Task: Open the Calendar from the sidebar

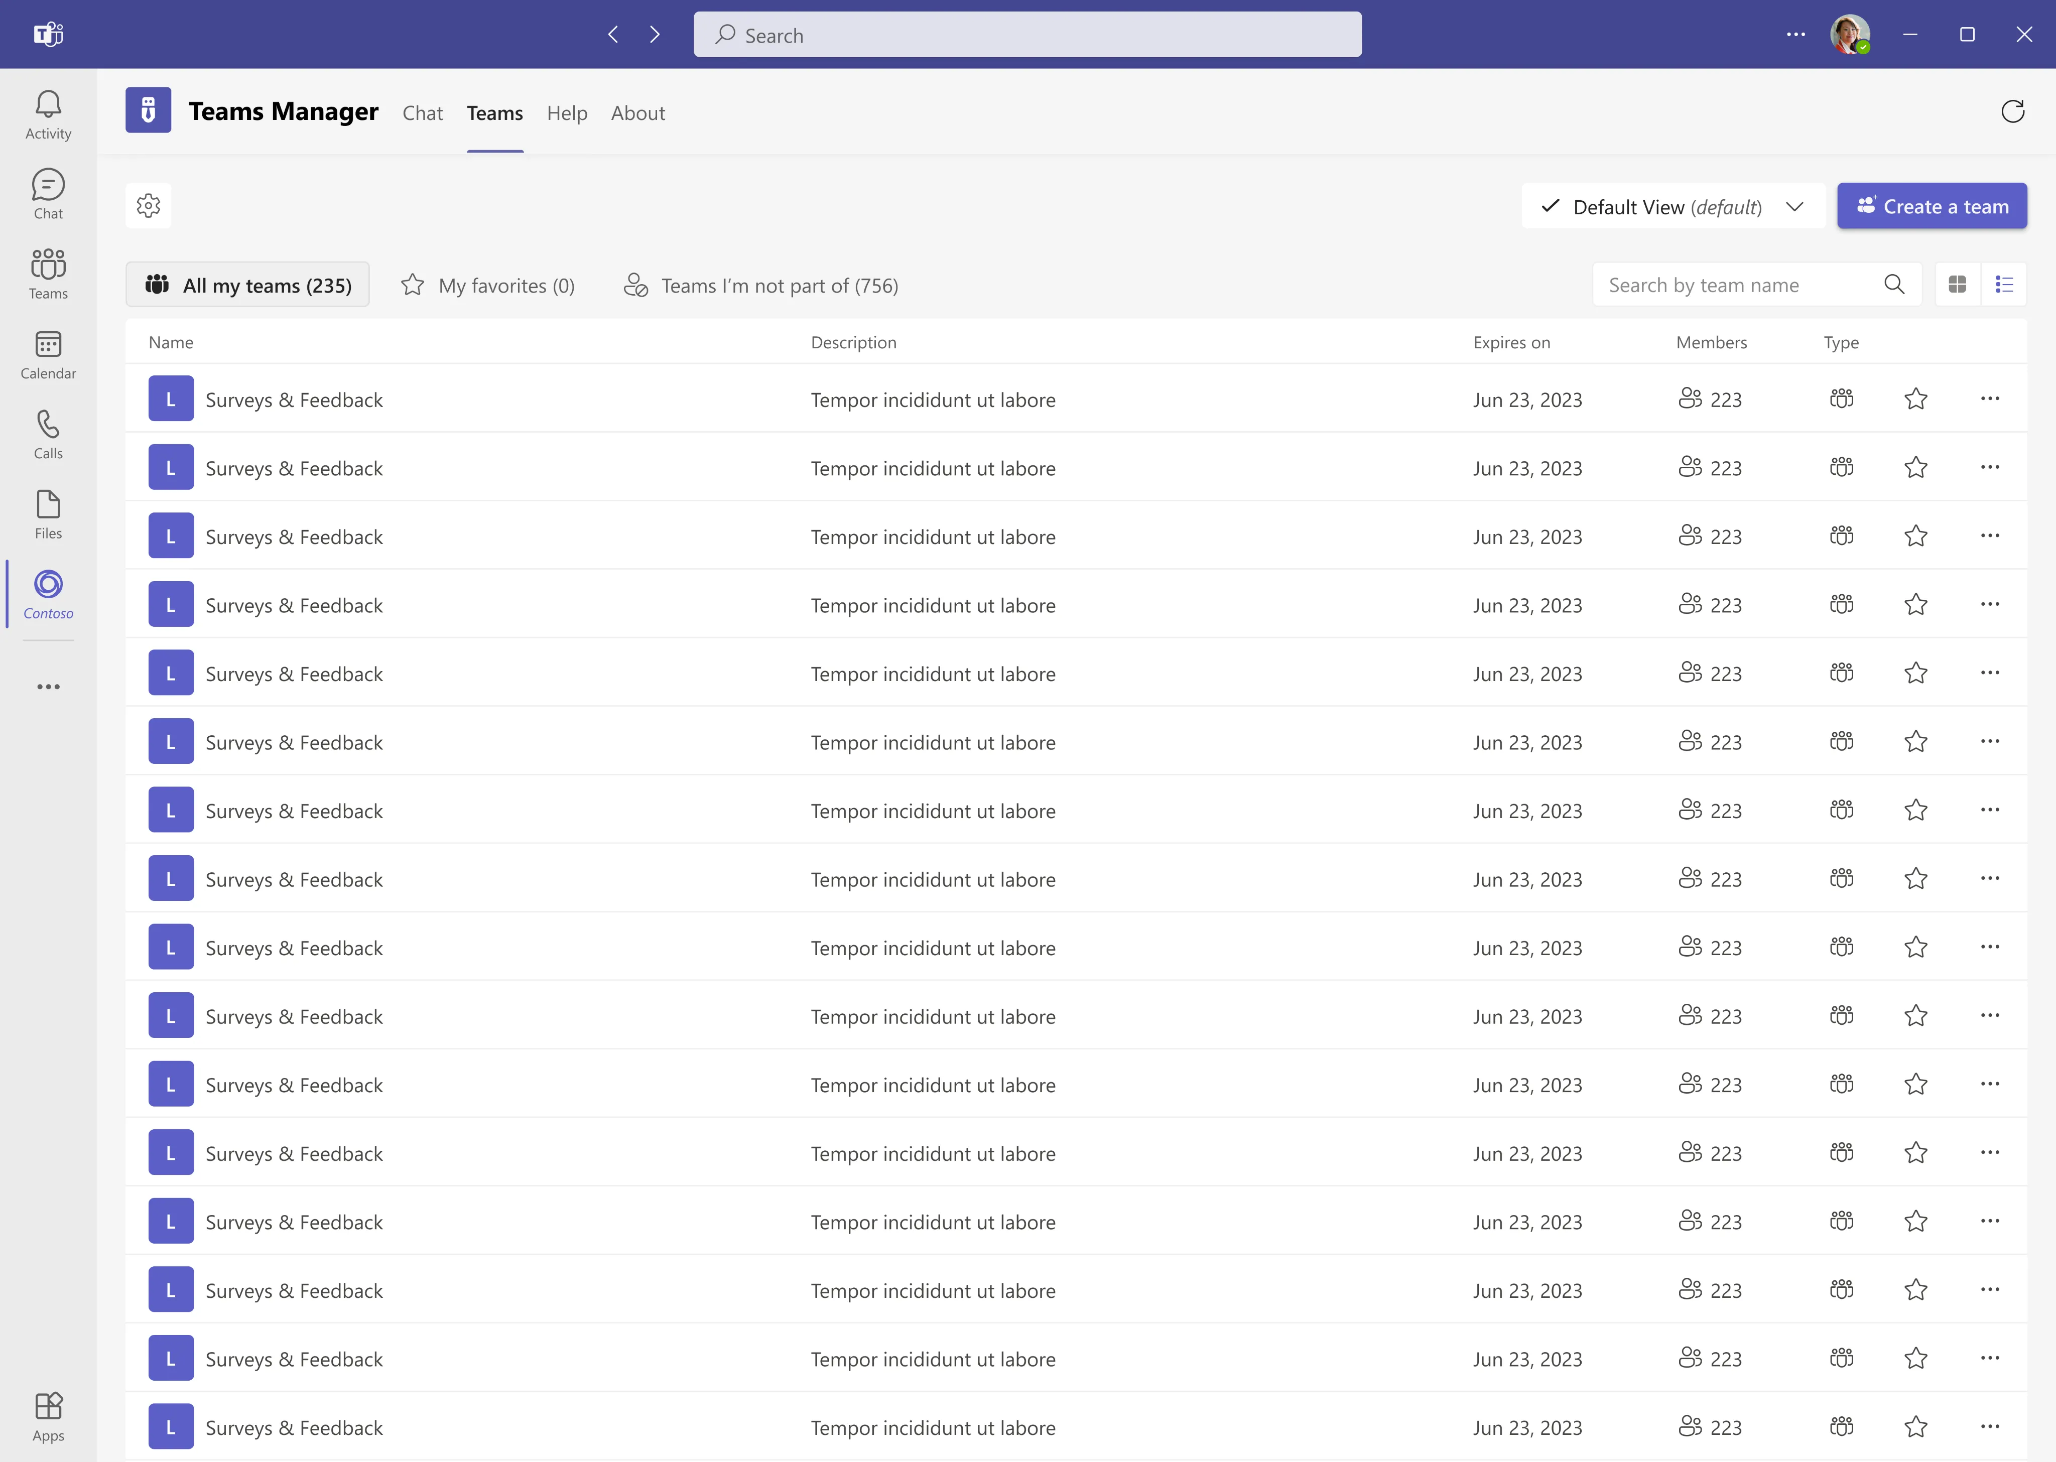Action: tap(49, 355)
